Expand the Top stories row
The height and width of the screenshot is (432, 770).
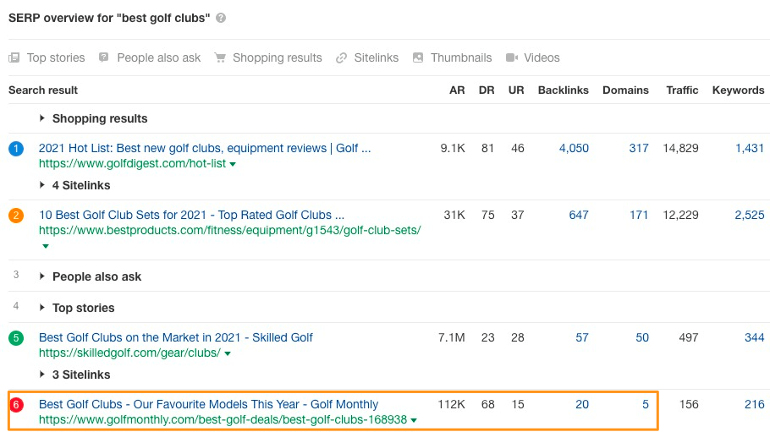click(42, 308)
